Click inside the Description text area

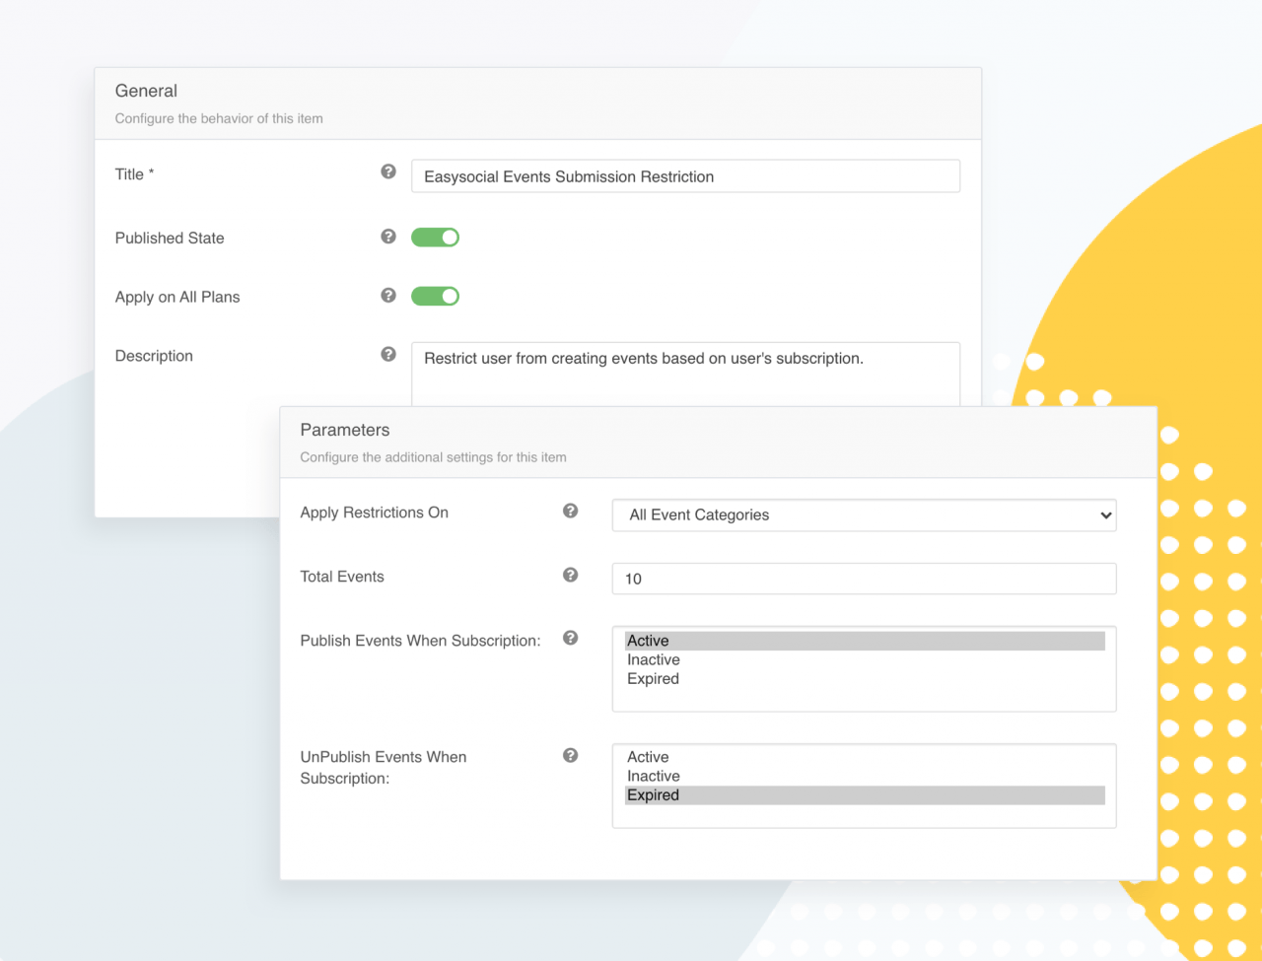[x=685, y=375]
